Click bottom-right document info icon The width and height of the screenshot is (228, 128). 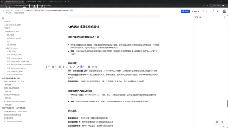click(x=217, y=122)
